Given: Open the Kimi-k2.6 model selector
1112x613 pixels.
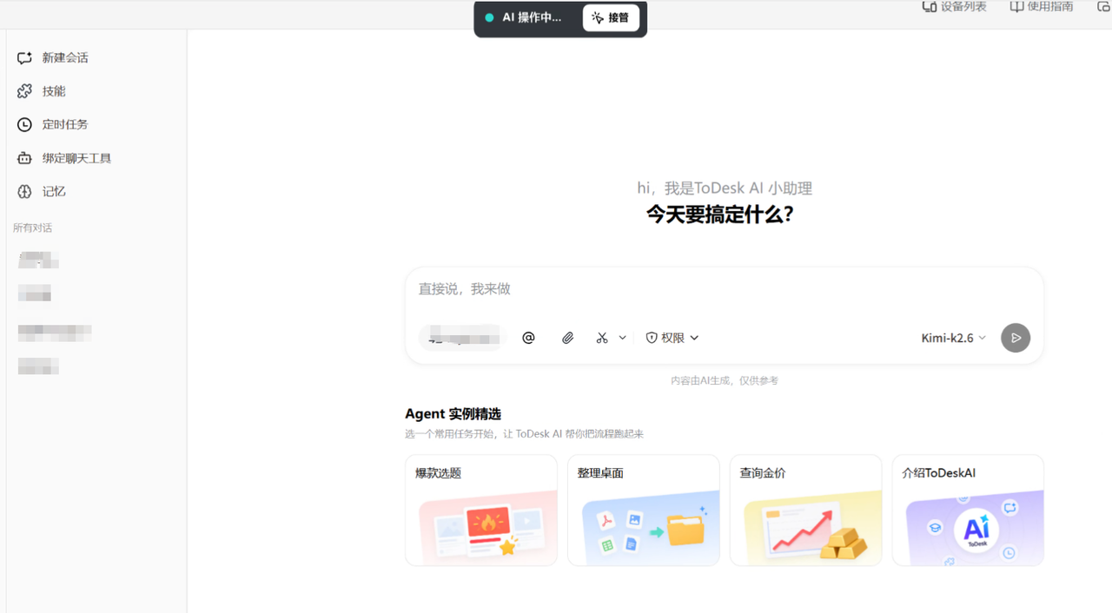Looking at the screenshot, I should (954, 338).
